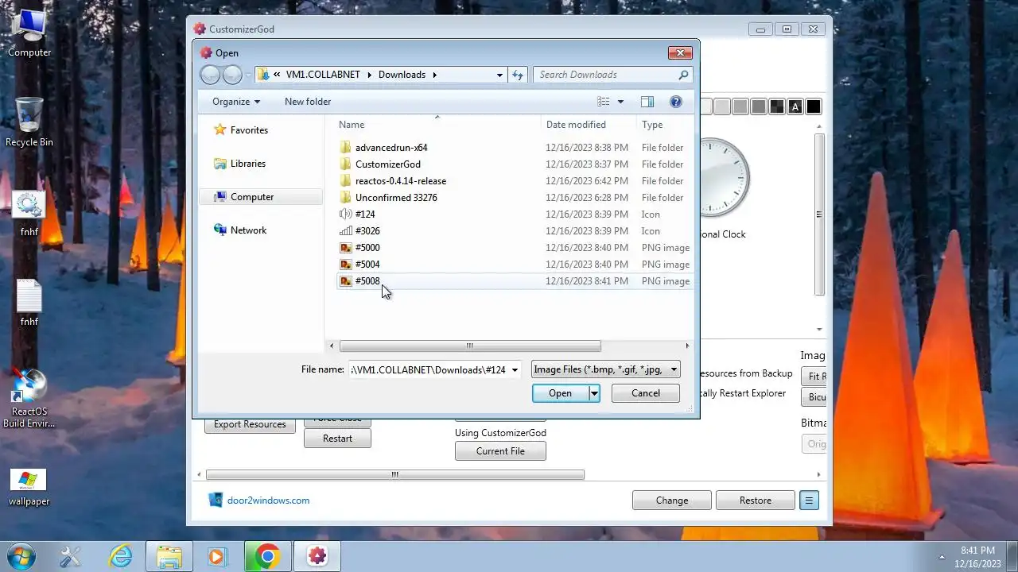Click CustomizerGod vertical scrollbar thumb

tap(819, 214)
